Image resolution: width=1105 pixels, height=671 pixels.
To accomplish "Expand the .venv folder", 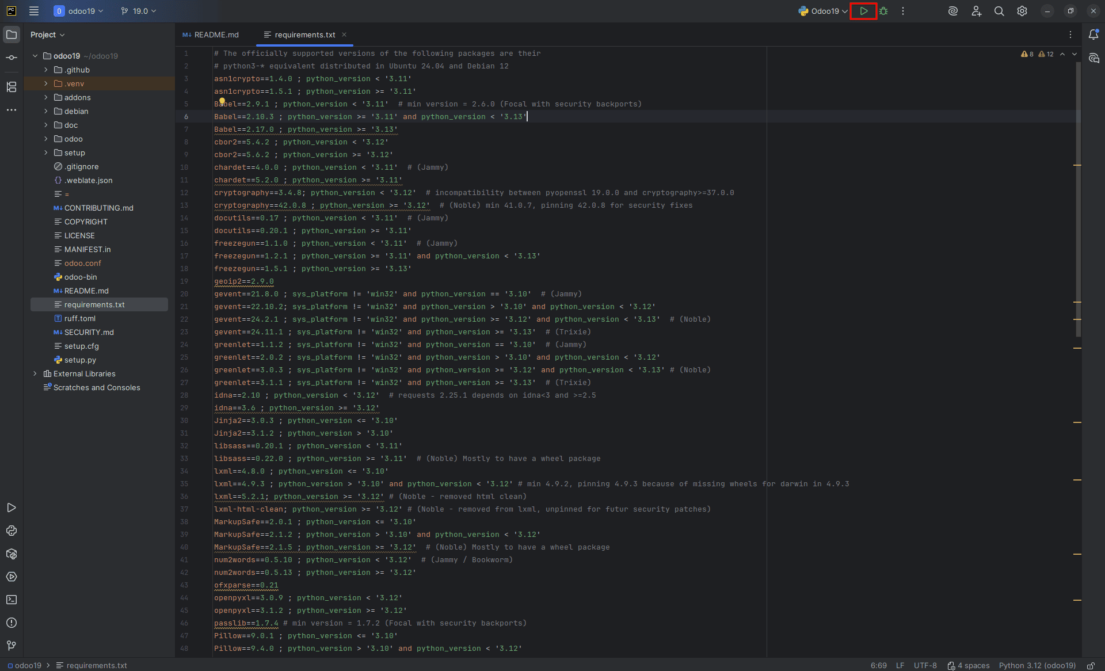I will click(x=46, y=83).
